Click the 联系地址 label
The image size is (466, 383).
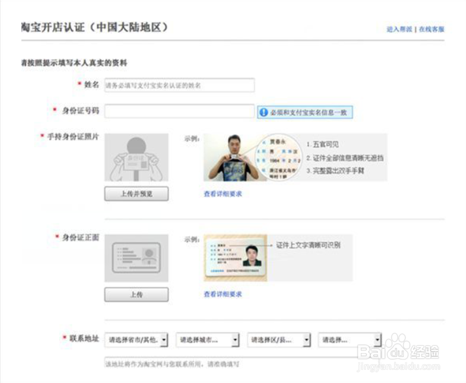(84, 339)
